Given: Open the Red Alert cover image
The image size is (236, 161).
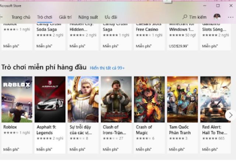Looking at the screenshot, I should [x=215, y=99].
